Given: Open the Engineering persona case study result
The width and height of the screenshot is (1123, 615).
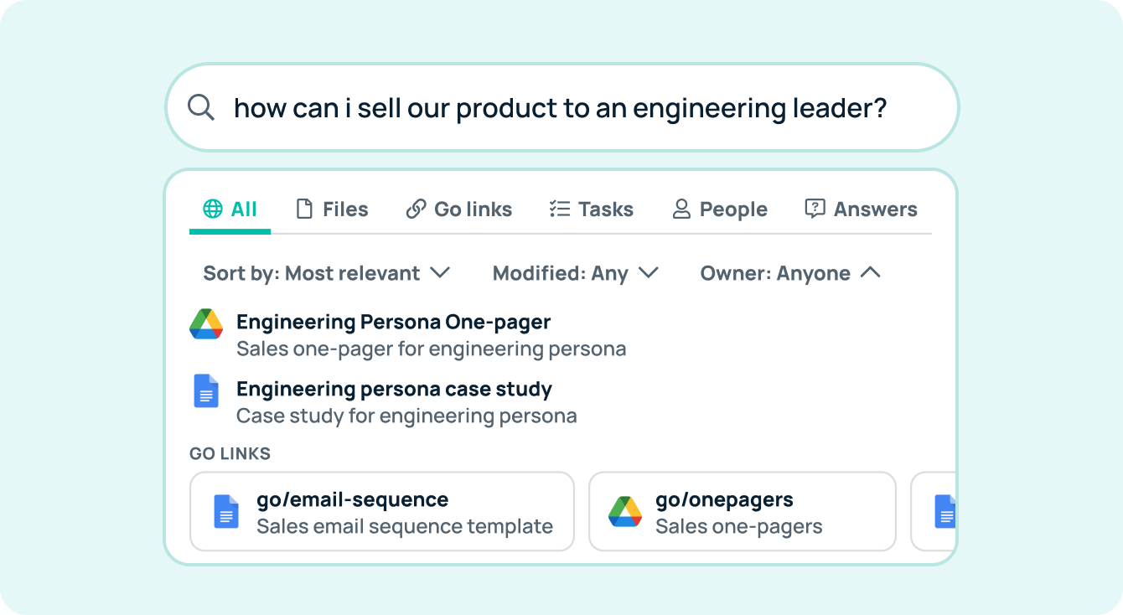Looking at the screenshot, I should [x=383, y=402].
